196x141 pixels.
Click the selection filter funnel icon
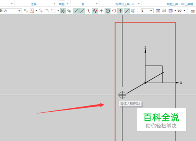26,11
